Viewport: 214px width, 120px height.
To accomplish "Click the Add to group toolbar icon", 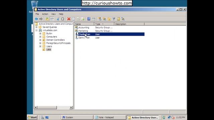I will pyautogui.click(x=123, y=19).
